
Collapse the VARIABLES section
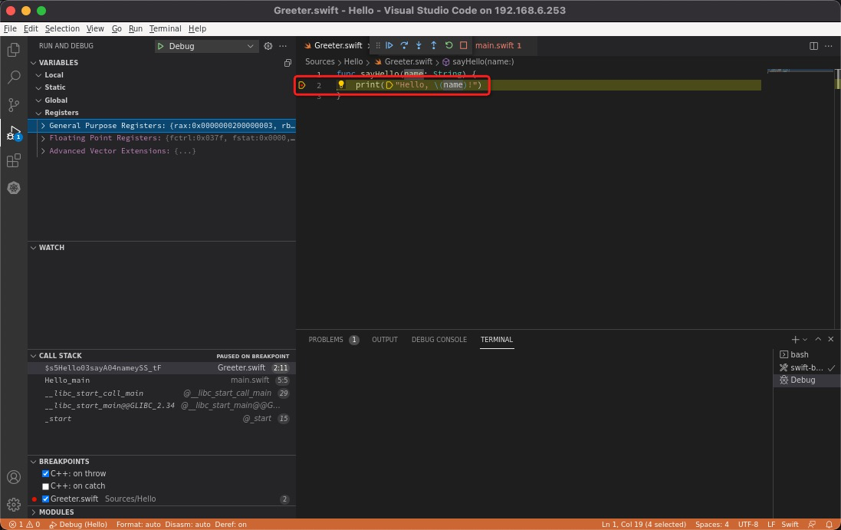click(34, 63)
